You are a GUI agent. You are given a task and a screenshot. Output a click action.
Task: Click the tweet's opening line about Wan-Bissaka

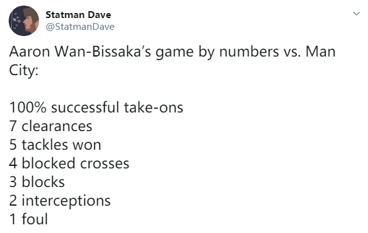point(173,52)
